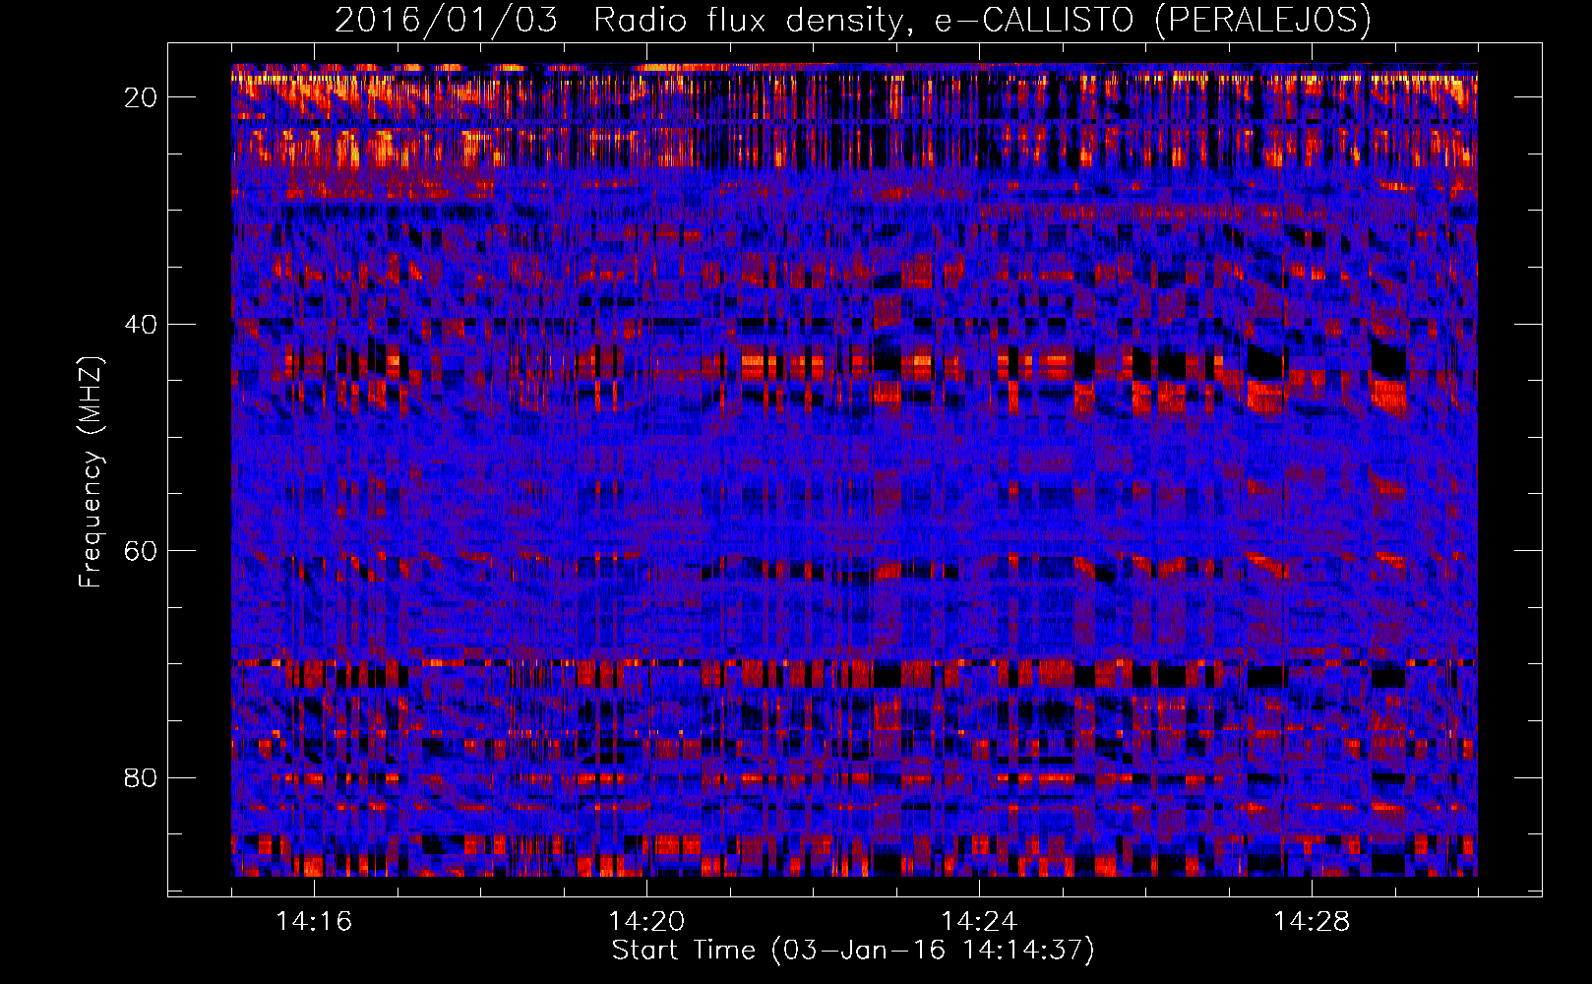Click the 40 MHz frequency tick label

point(142,325)
